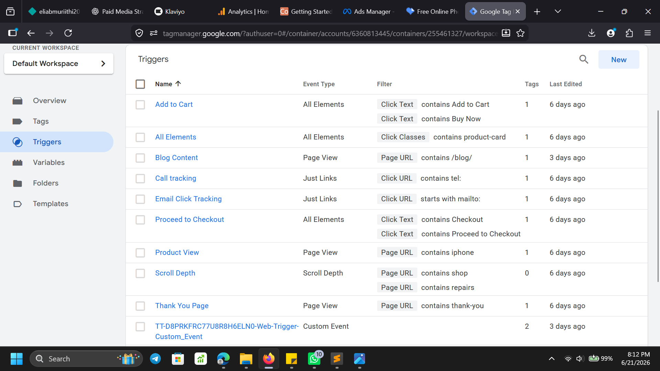The width and height of the screenshot is (660, 371).
Task: Go back to the previous page
Action: (x=31, y=33)
